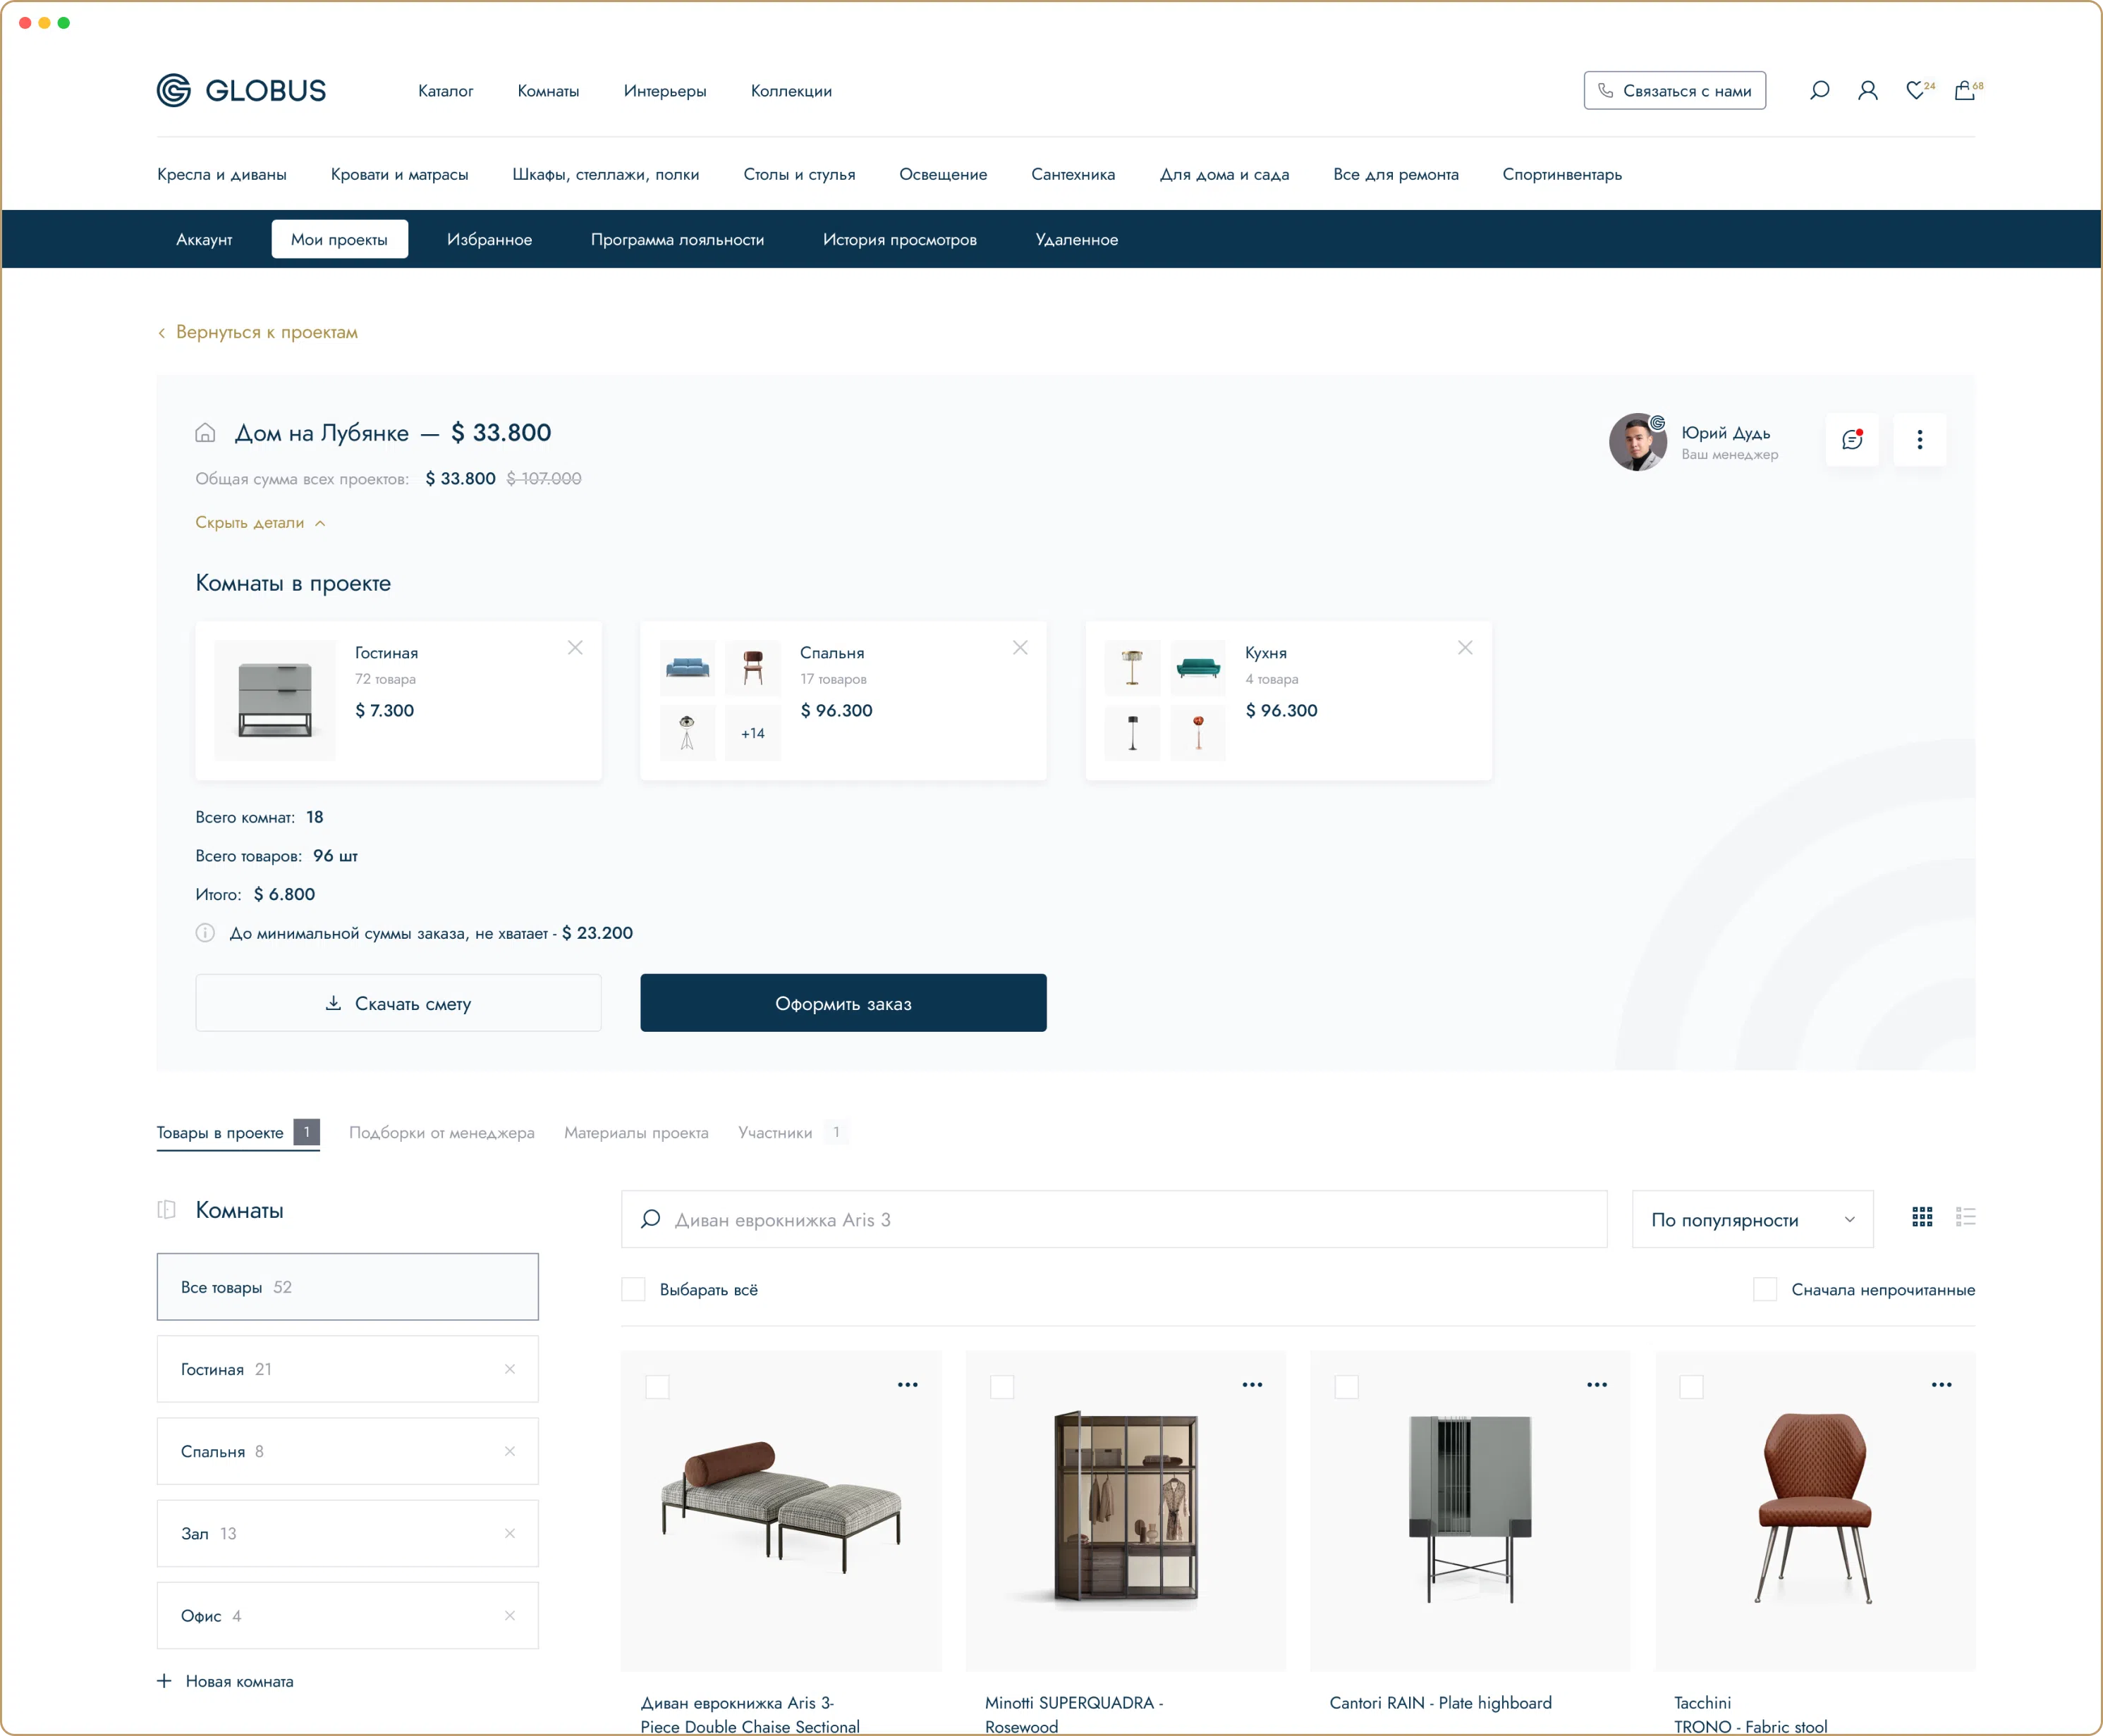Viewport: 2103px width, 1736px height.
Task: Switch to the Мои проекты tab
Action: point(339,239)
